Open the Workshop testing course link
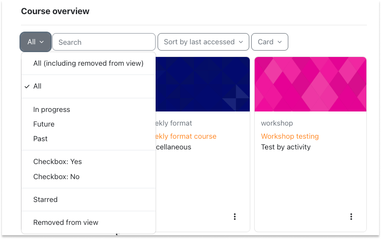This screenshot has height=239, width=381. point(290,136)
